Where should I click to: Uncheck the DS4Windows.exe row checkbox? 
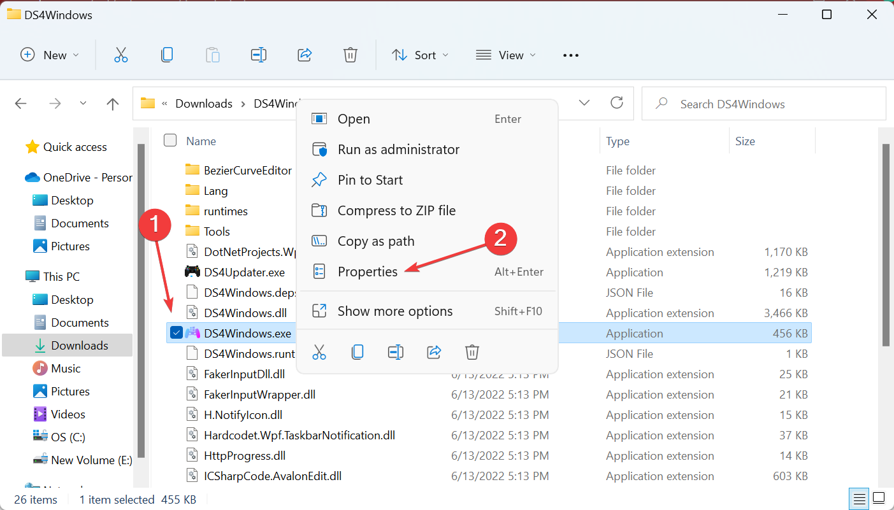tap(177, 332)
